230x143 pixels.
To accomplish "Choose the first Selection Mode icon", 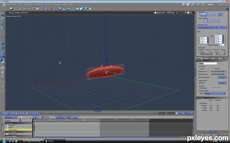I will (205, 21).
